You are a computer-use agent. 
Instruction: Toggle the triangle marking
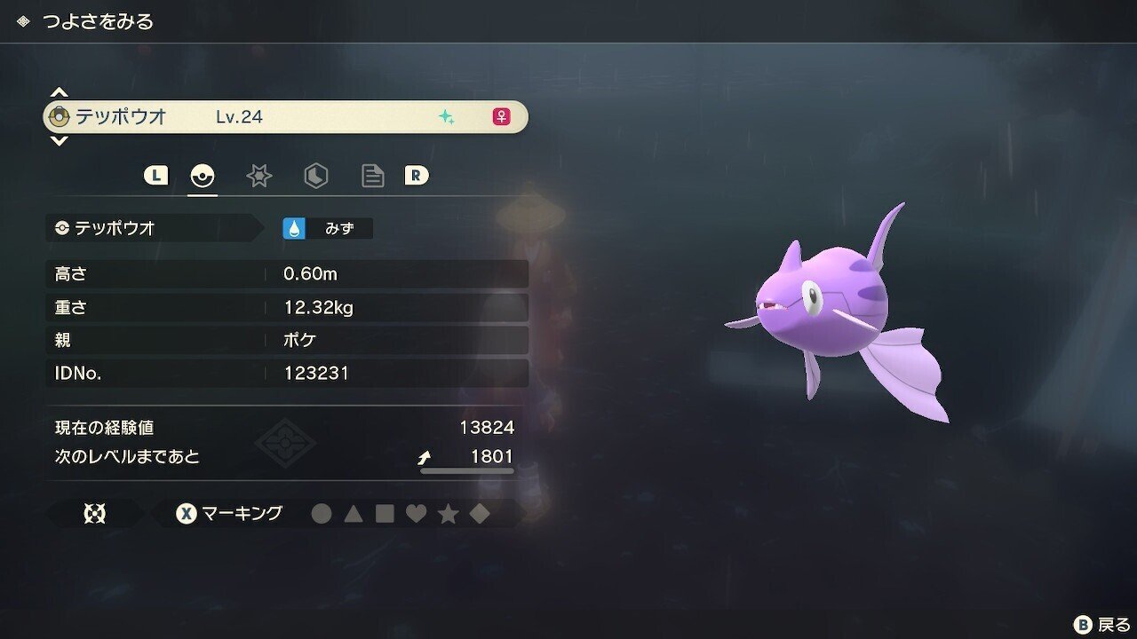353,514
